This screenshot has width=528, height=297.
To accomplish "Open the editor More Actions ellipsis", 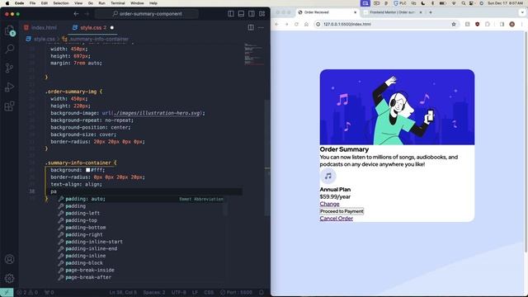I will (x=261, y=27).
